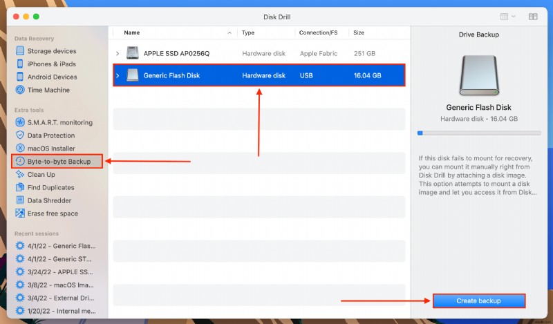Click the large flash disk image in Drive Backup
Image resolution: width=553 pixels, height=324 pixels.
click(479, 75)
